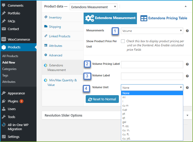Collapse the Product data panel

(186, 6)
